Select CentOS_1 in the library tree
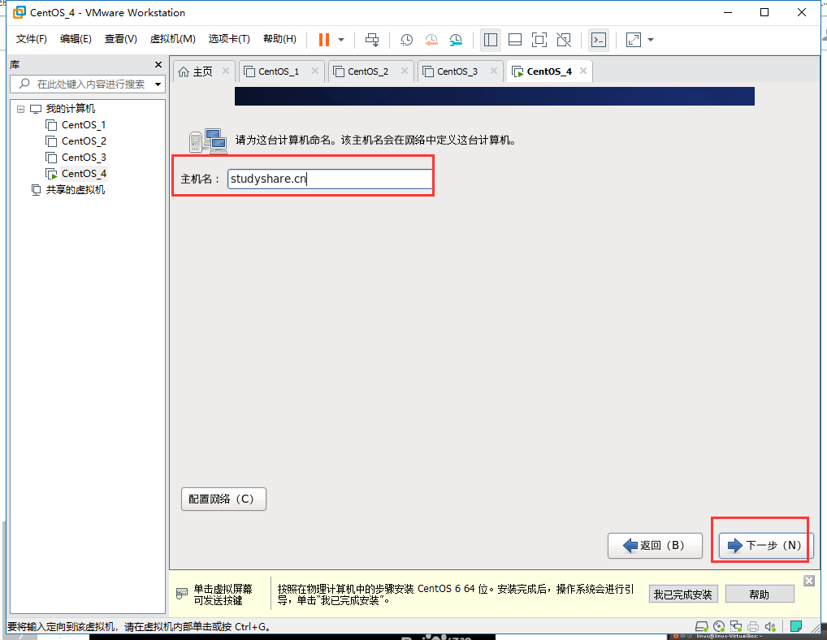The height and width of the screenshot is (640, 827). [x=84, y=125]
